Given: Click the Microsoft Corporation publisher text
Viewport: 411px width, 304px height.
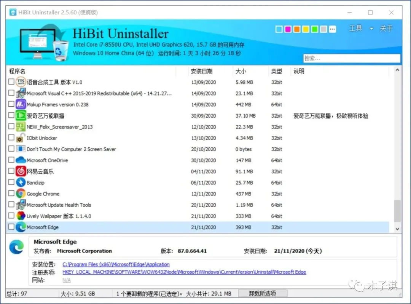Looking at the screenshot, I should pos(84,251).
